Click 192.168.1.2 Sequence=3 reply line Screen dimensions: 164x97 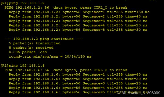[x=78, y=21]
